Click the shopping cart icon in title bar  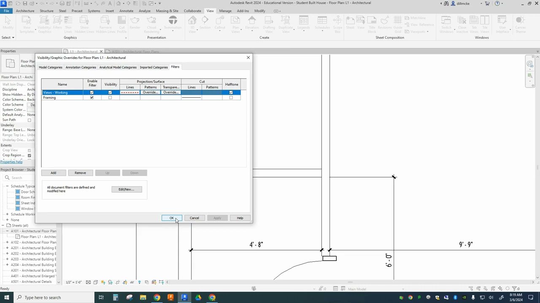coord(487,3)
